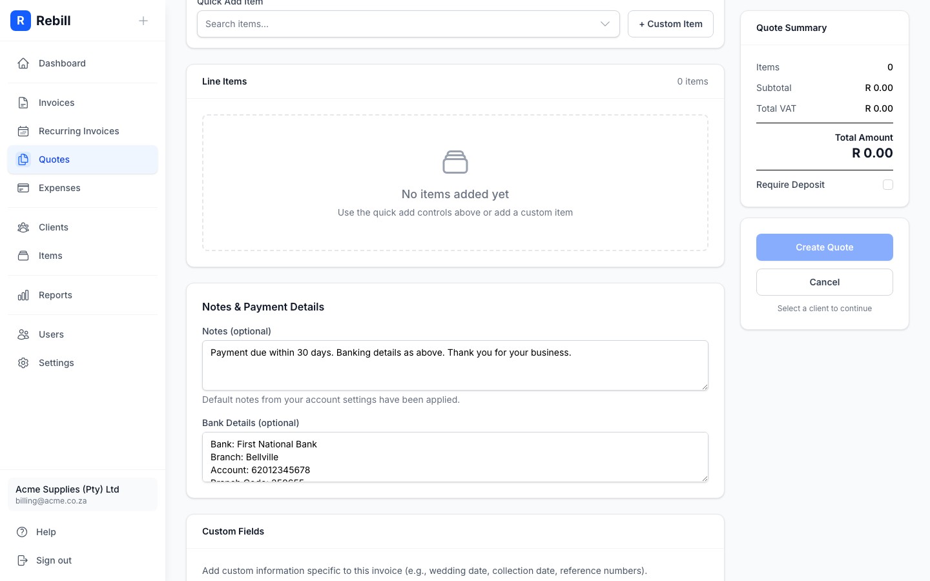Click the Items box icon
Viewport: 930px width, 581px height.
pyautogui.click(x=23, y=256)
